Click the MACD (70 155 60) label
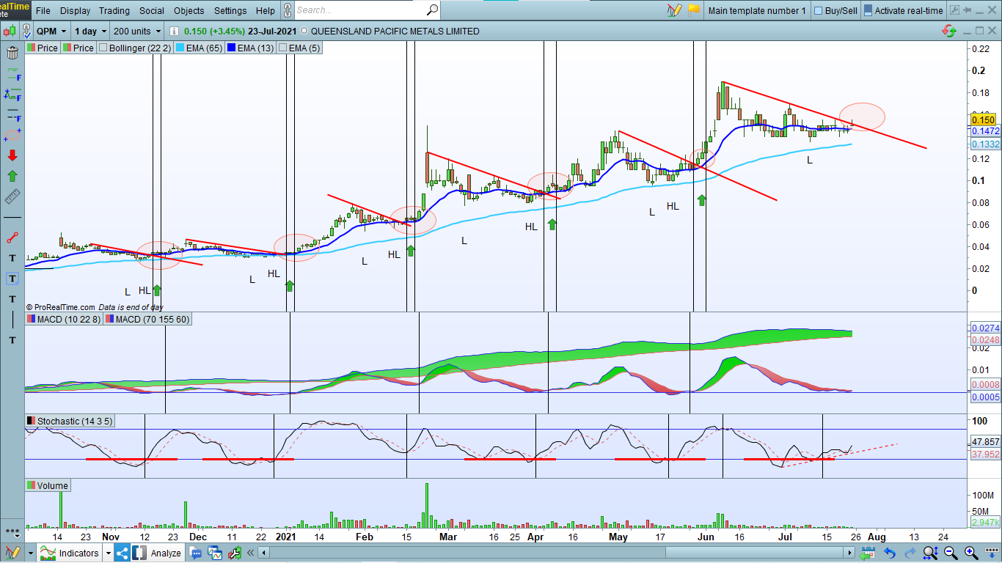This screenshot has width=1002, height=563. point(147,319)
